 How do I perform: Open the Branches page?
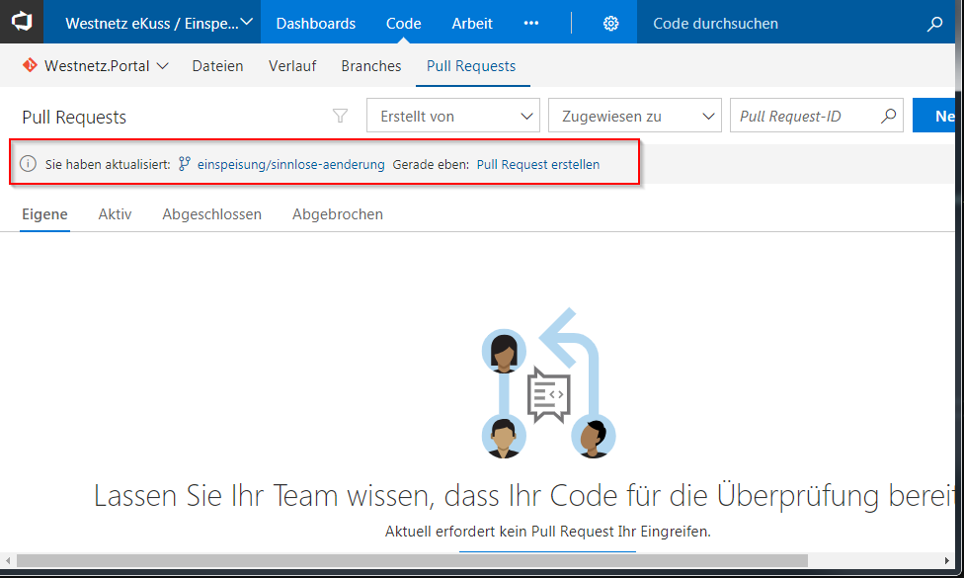coord(370,66)
